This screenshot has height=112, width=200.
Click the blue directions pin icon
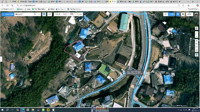click(x=44, y=14)
